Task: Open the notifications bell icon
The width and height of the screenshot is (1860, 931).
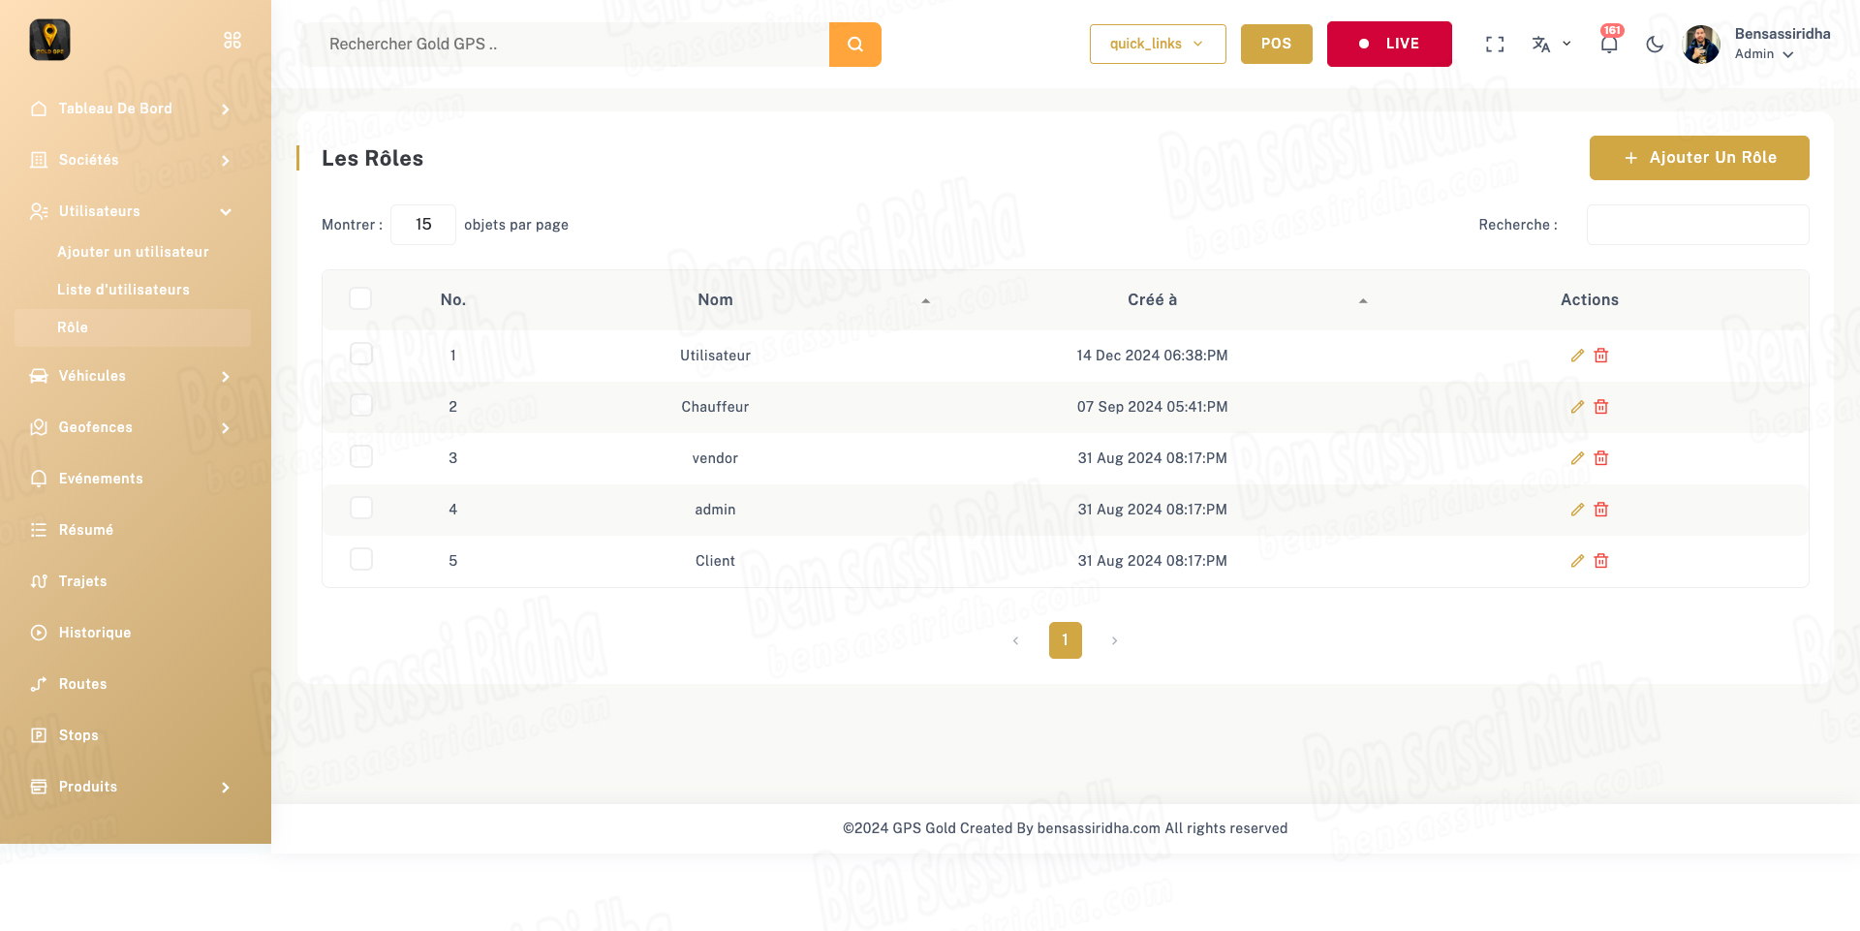Action: [1608, 45]
